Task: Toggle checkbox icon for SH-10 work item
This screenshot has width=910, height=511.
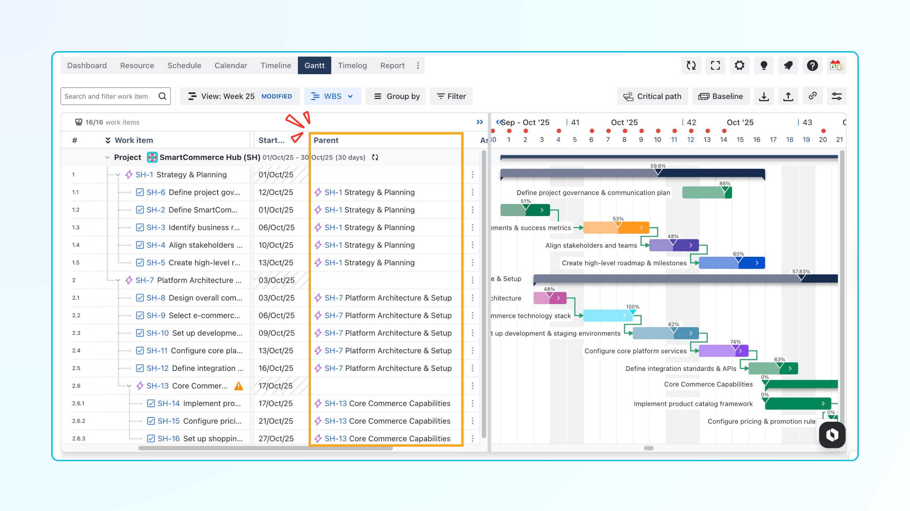Action: point(140,333)
